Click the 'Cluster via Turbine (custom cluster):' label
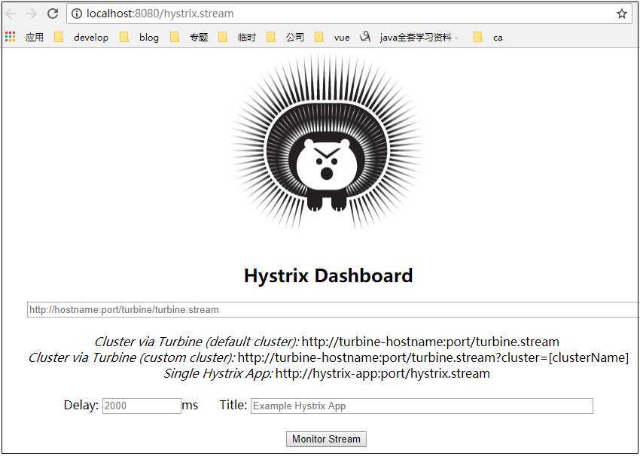This screenshot has width=640, height=456. click(x=132, y=357)
